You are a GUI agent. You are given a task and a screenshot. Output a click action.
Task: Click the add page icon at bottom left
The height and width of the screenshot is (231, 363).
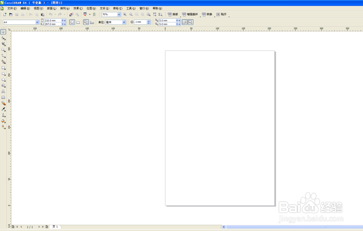13,227
